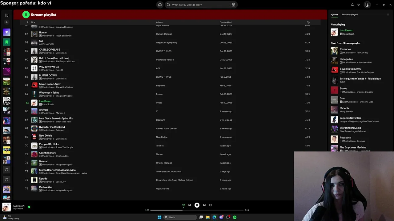Collapse Your Library sidebar icon

coord(6,15)
